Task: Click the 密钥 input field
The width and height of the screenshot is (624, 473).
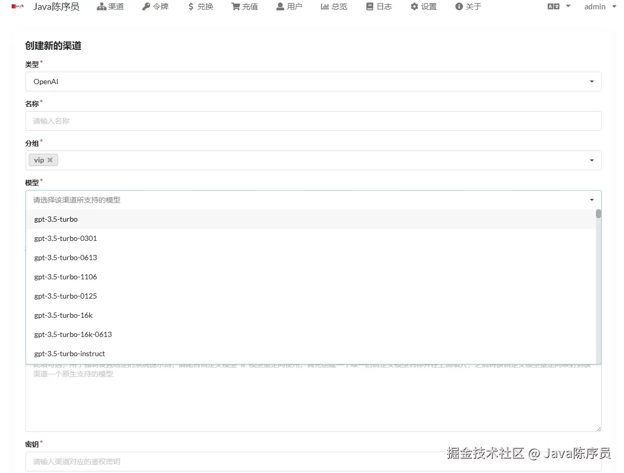Action: click(314, 462)
